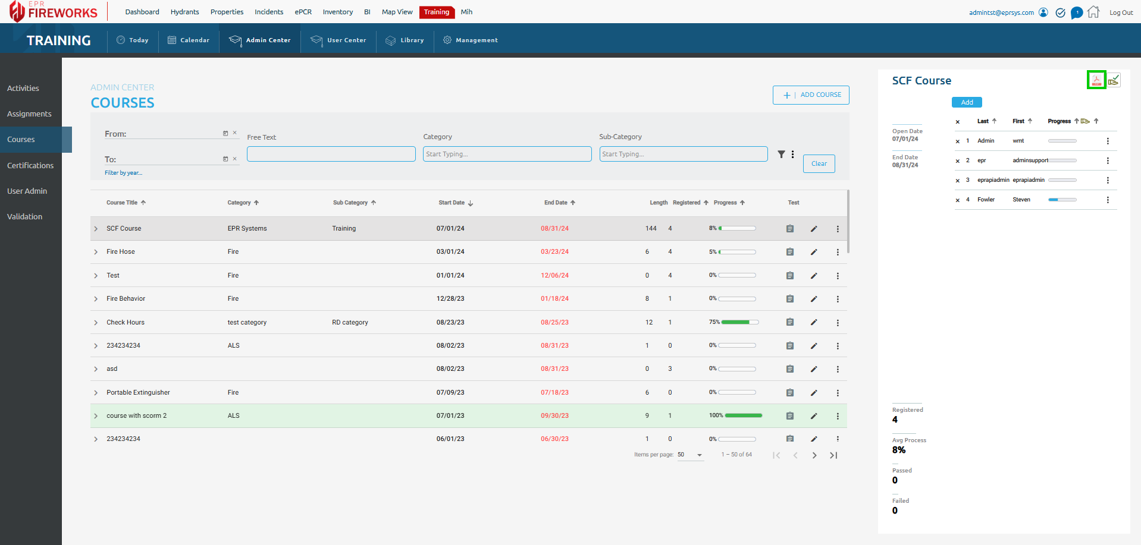Click into the Free Text input
The width and height of the screenshot is (1141, 545).
(x=331, y=155)
